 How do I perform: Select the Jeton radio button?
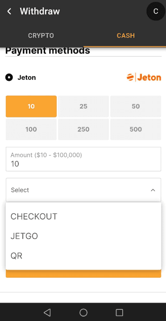tap(9, 78)
